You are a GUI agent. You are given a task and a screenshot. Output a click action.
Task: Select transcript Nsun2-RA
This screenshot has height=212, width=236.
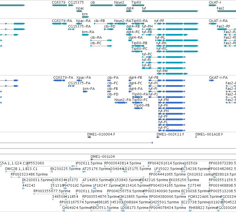(121, 24)
